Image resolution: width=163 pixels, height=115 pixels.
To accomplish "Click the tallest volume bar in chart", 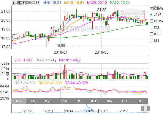I will (x=65, y=72).
